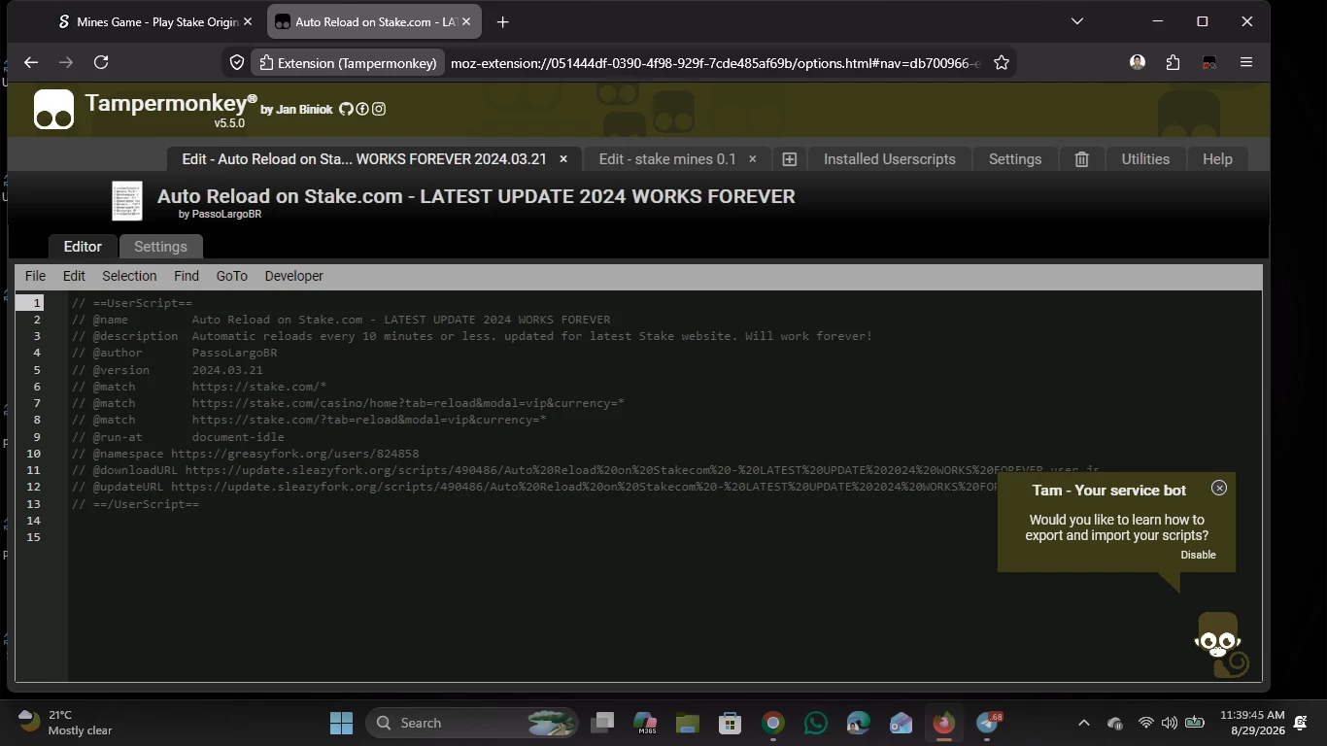Screen dimensions: 1327x746
Task: Click the Extension (Tampermonkey) identity badge
Action: (348, 63)
